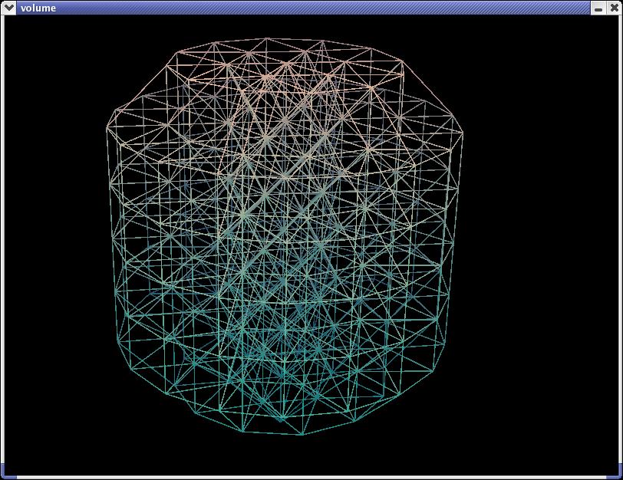Click the bottom-most vertex of the wireframe mesh
The image size is (623, 480).
[302, 435]
